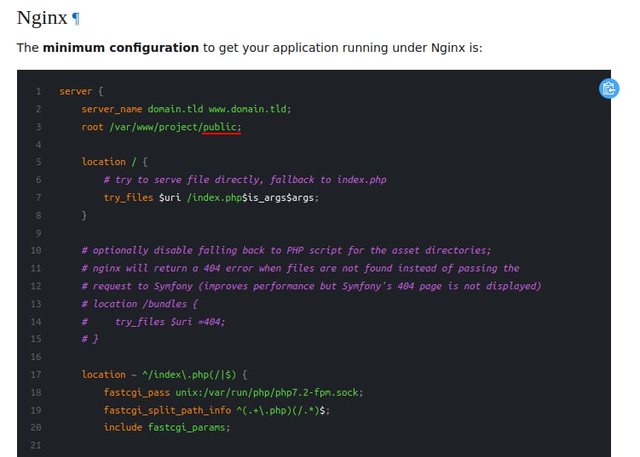Select 'www.domain.tld;' on line 2
This screenshot has height=457, width=640.
(x=250, y=109)
